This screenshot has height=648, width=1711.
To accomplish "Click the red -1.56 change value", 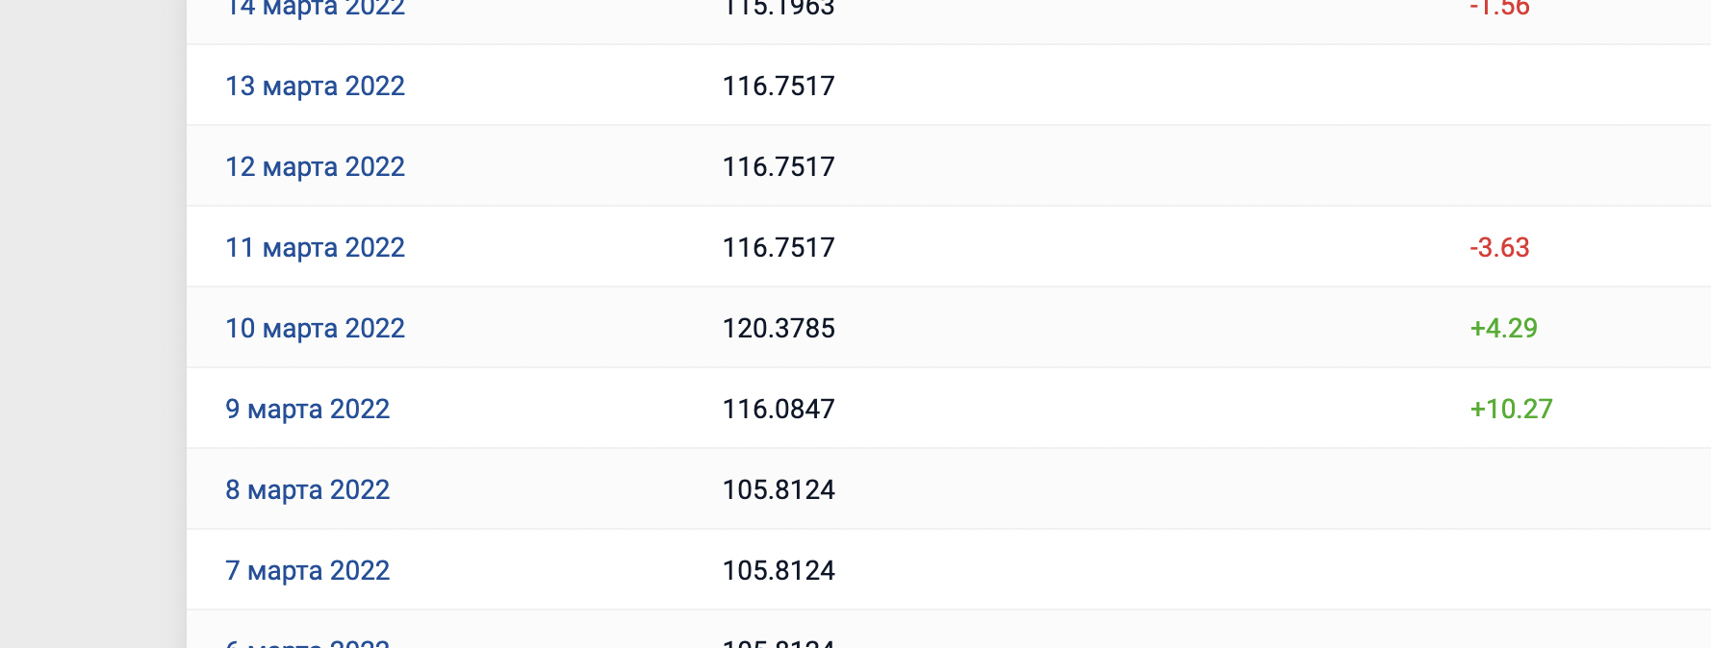I will point(1499,9).
